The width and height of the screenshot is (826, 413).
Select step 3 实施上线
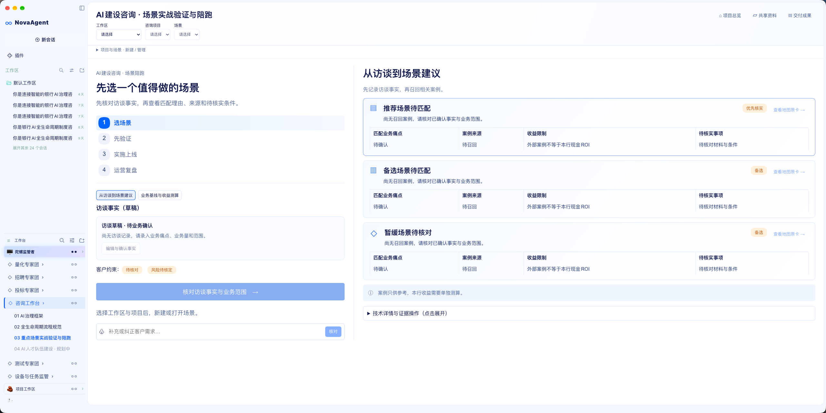coord(220,154)
